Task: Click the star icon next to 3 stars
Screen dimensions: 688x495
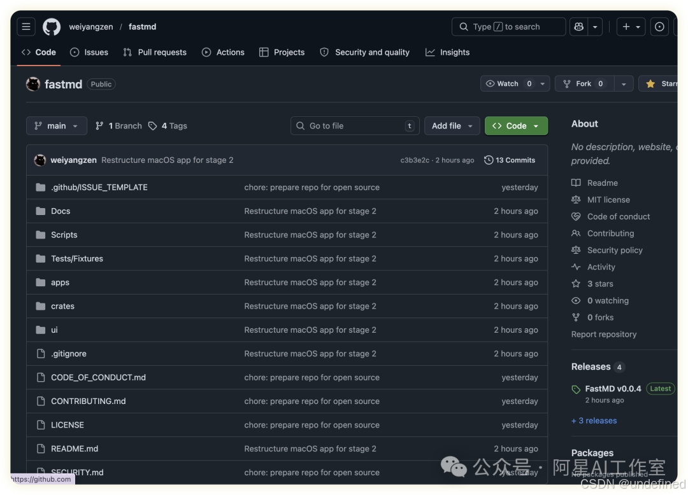Action: coord(576,284)
